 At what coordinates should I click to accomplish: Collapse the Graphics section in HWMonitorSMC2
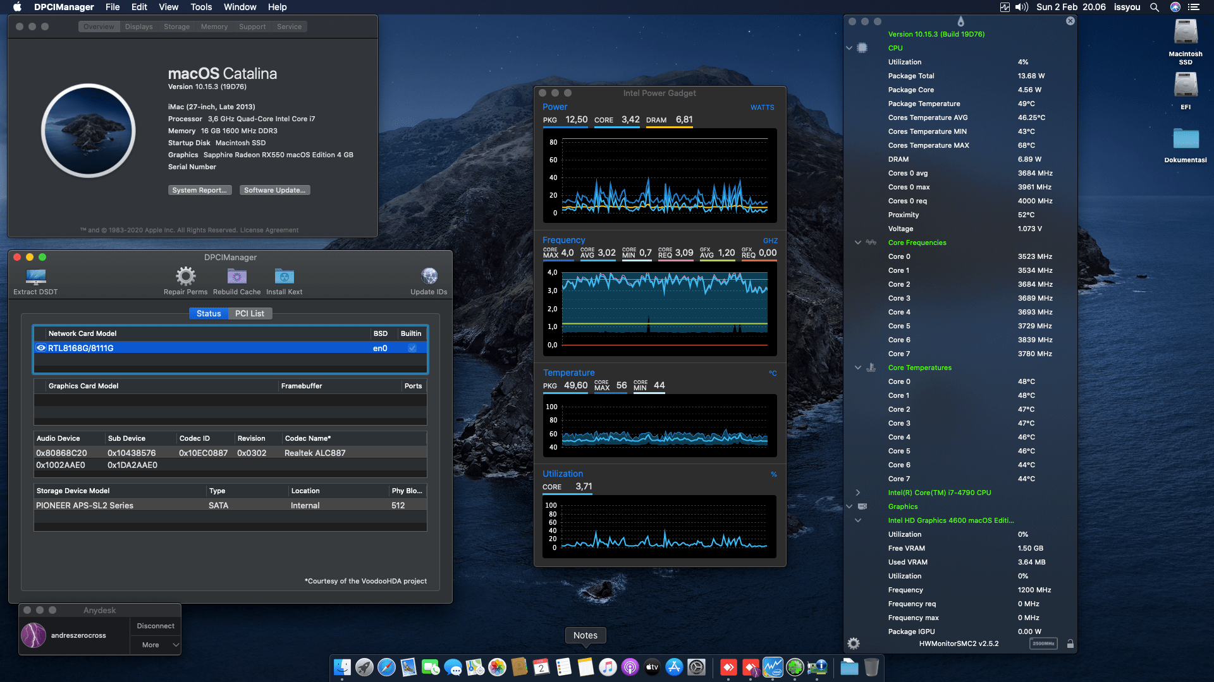849,506
